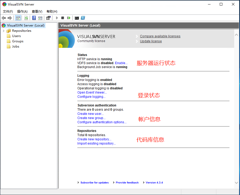Click the "Background Job service is running" line
The image size is (240, 195).
(102, 67)
